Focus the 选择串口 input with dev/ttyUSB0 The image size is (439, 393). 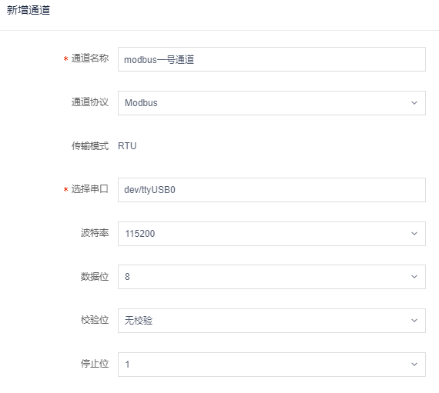click(272, 190)
